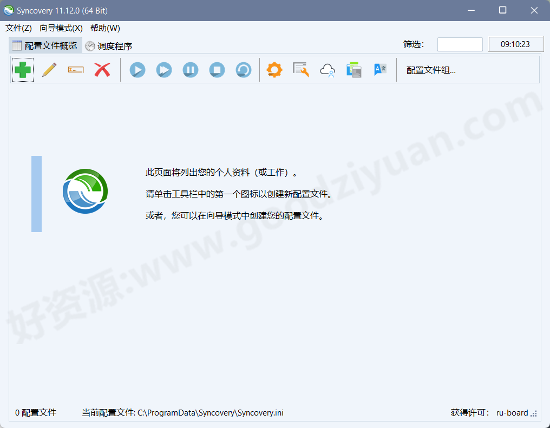Switch to the 调度程序 tab

coord(110,45)
